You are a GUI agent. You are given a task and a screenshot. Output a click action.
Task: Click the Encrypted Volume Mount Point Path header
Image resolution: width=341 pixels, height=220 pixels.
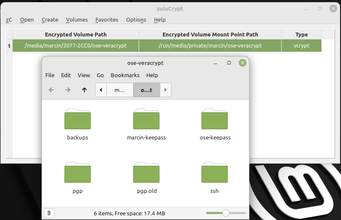tap(210, 35)
